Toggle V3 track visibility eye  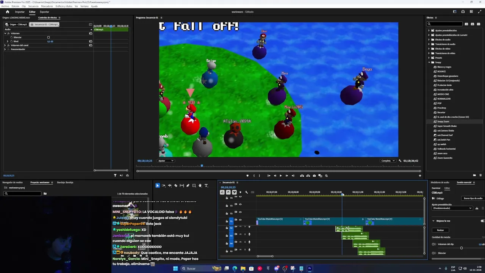240,204
